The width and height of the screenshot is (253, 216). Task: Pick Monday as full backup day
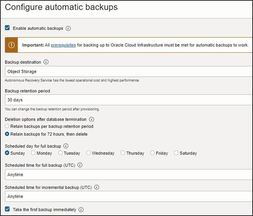click(33, 153)
